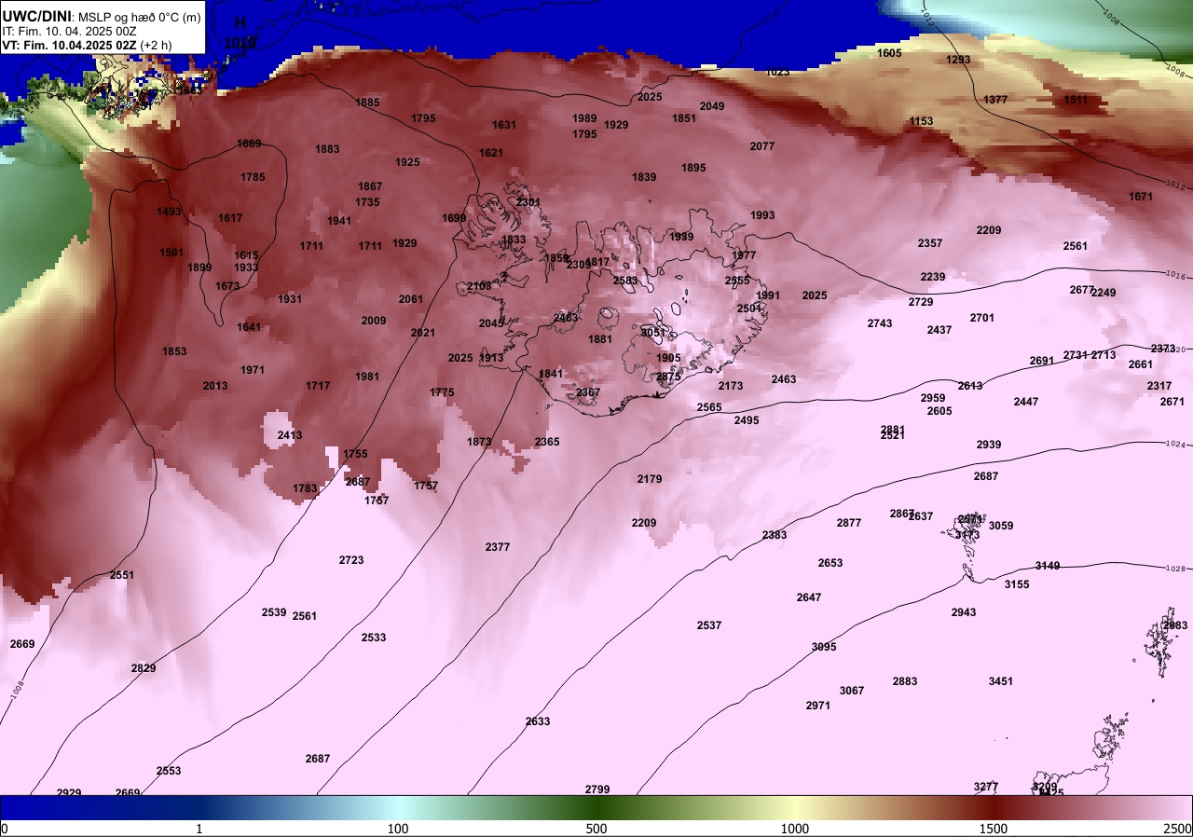
Task: Click the height value 2377
Action: pyautogui.click(x=498, y=547)
